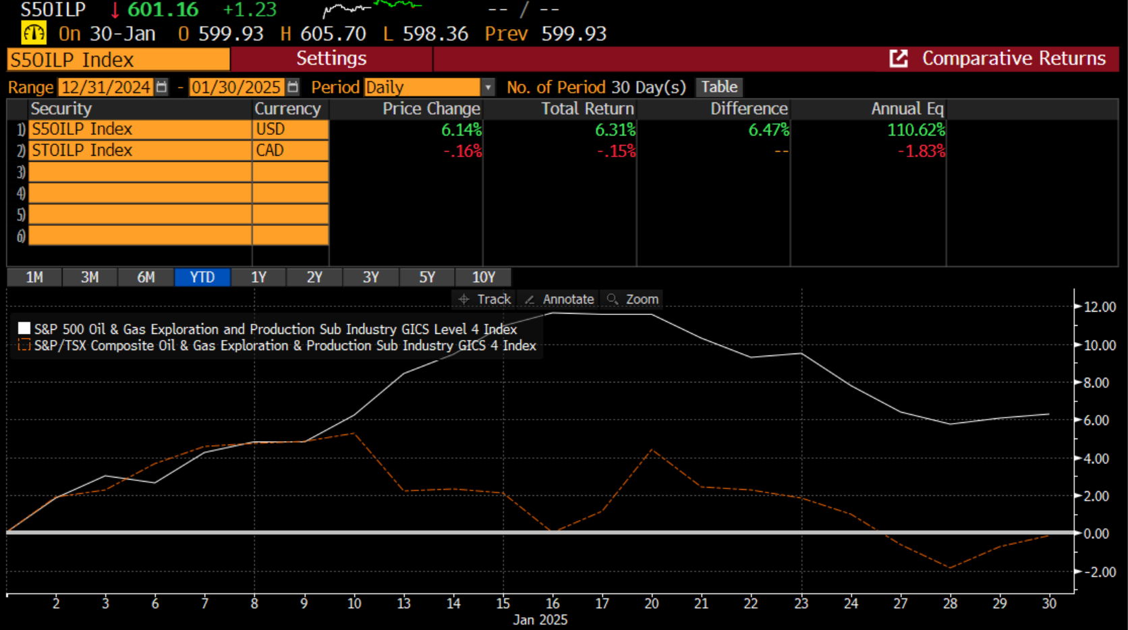The width and height of the screenshot is (1128, 630).
Task: Open the Settings tab
Action: point(331,59)
